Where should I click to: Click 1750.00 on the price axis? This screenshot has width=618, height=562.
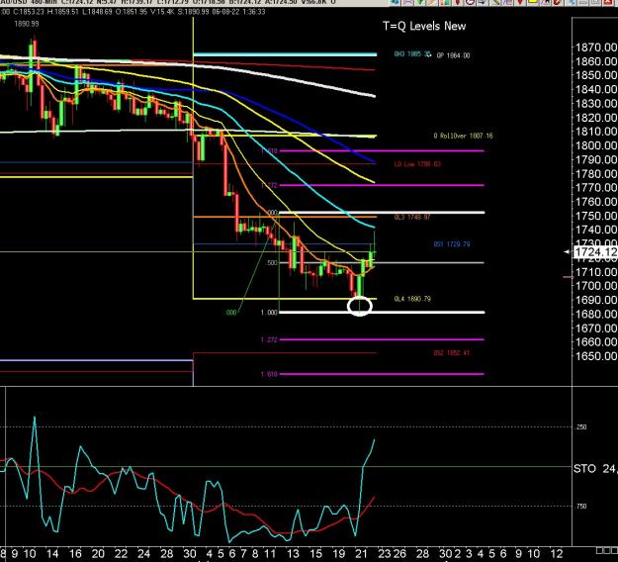click(596, 216)
